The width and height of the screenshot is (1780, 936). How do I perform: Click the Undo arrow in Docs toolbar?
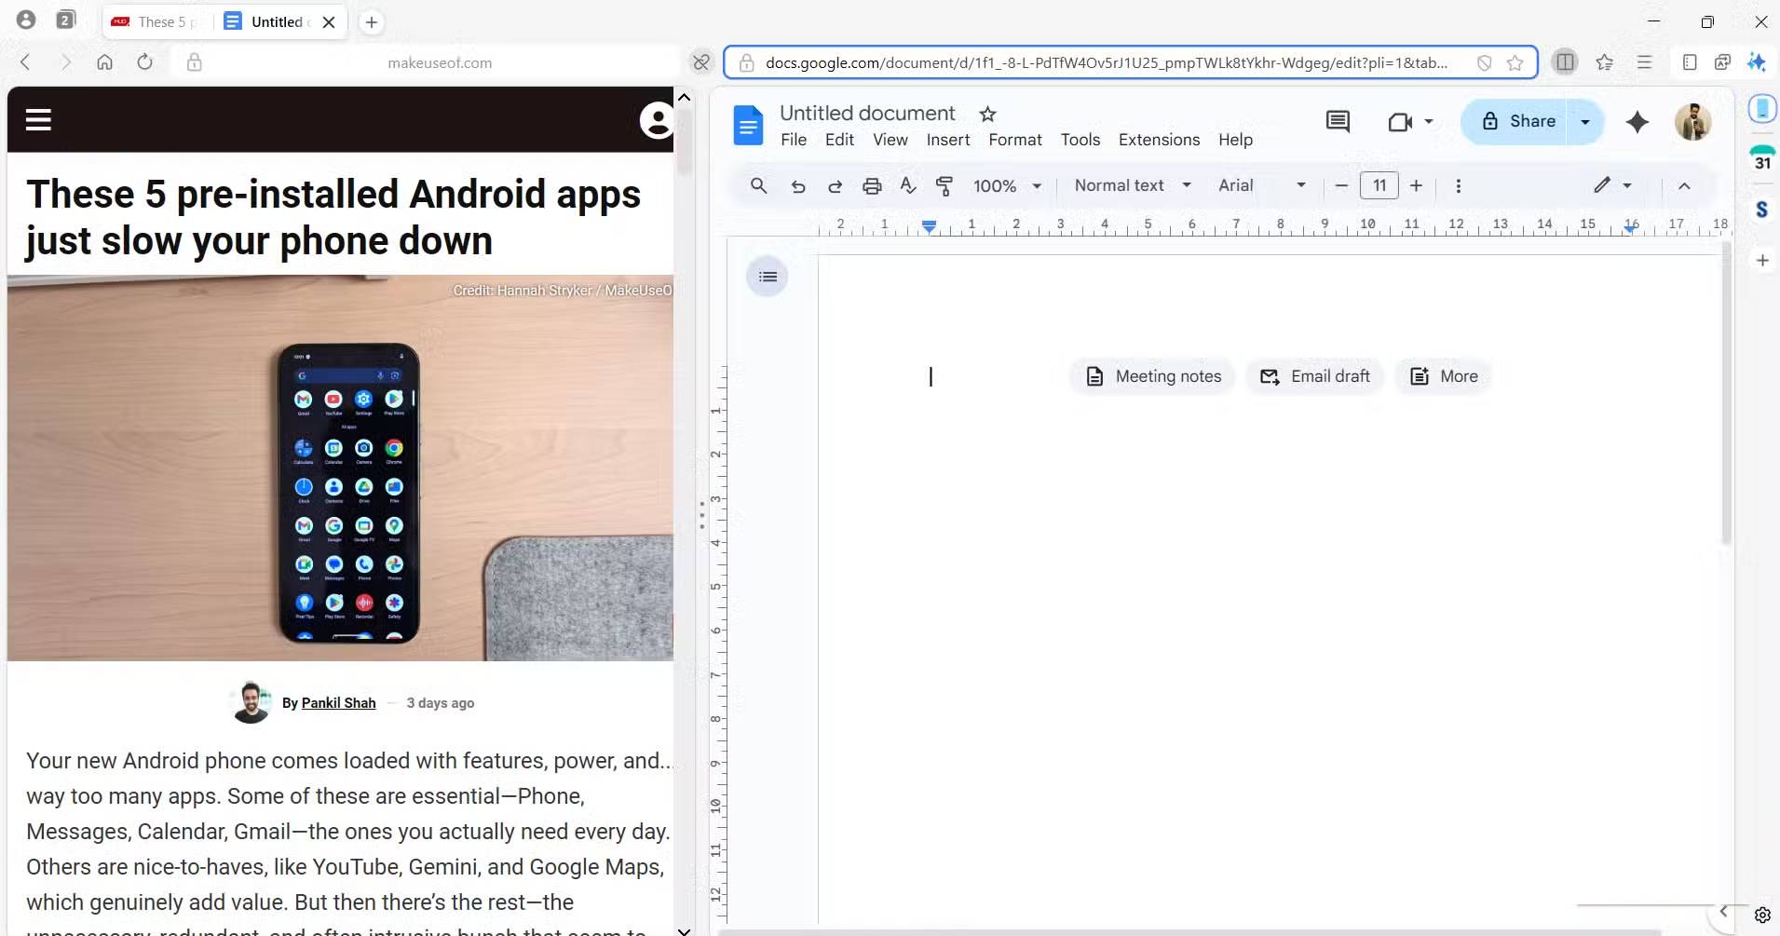pos(797,186)
